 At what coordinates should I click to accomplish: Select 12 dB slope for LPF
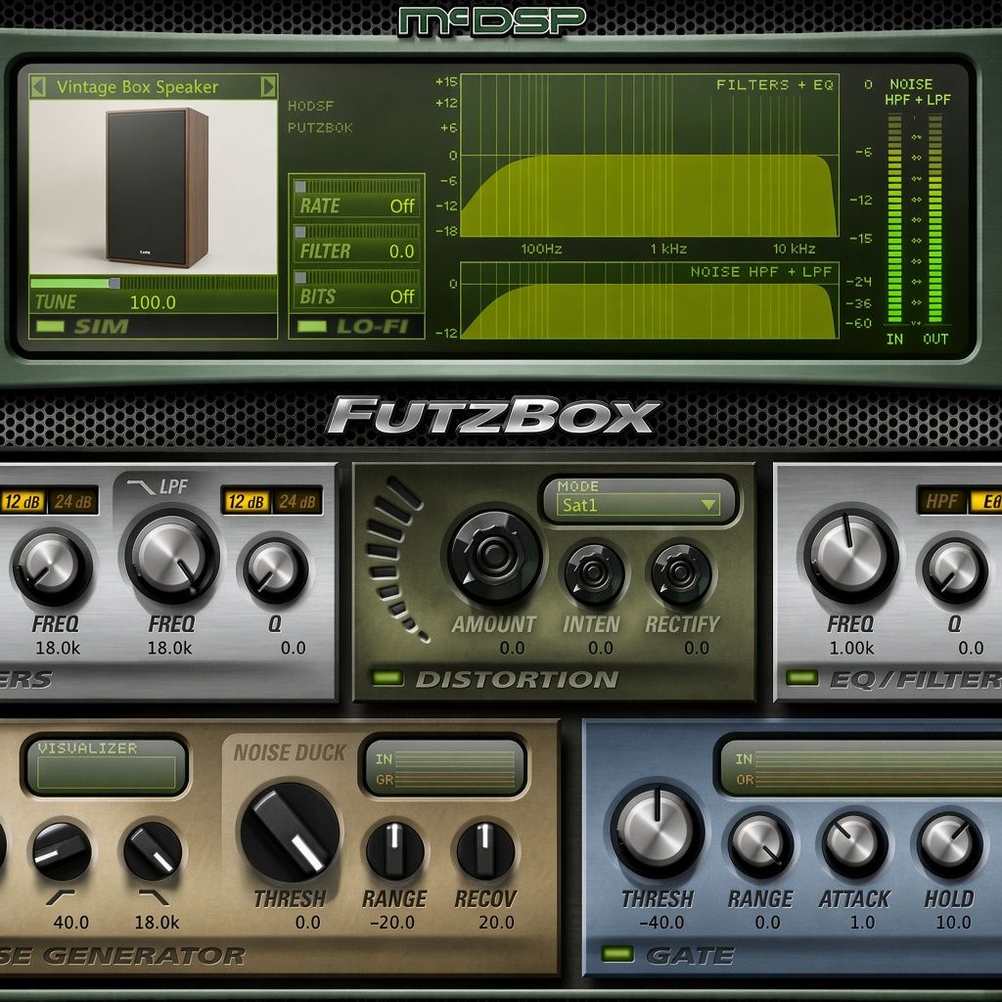pyautogui.click(x=246, y=502)
